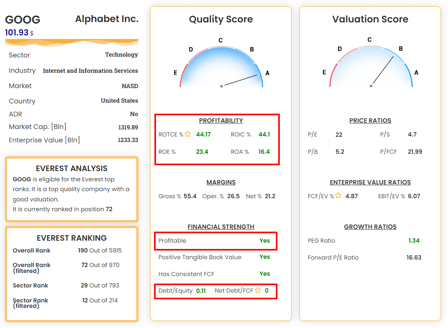Click the 12 Out of 214 filtered sector rank
Image resolution: width=448 pixels, height=328 pixels.
[x=100, y=300]
